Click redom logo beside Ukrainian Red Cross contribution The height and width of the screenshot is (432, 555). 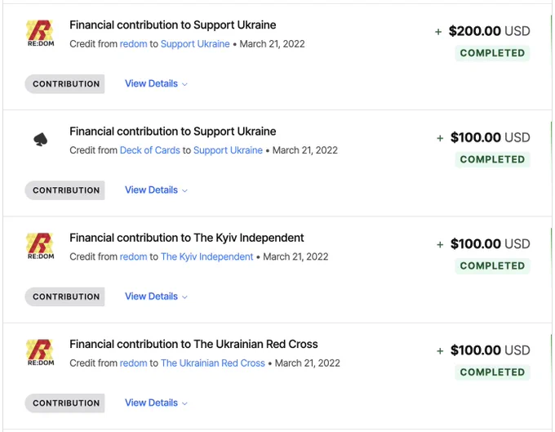[x=40, y=353]
